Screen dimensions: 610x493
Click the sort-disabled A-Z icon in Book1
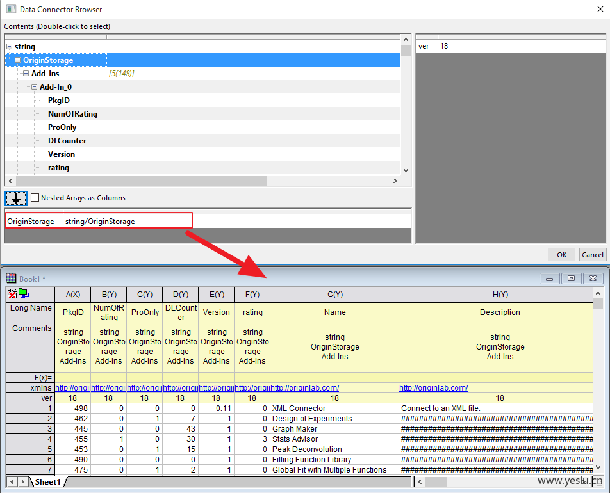tap(12, 293)
